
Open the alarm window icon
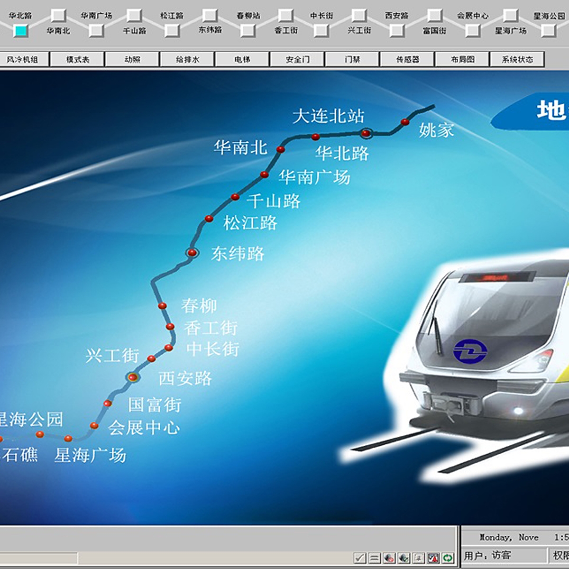coord(433,558)
